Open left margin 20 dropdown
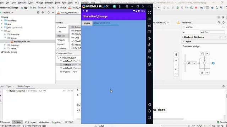The height and width of the screenshot is (127, 227). coord(194,63)
